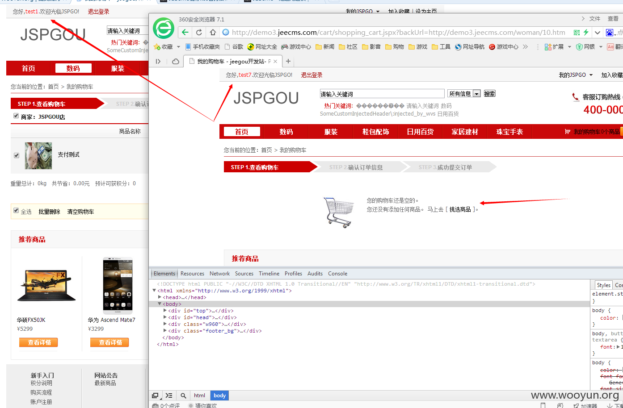Click 批量删除 in back window
The height and width of the screenshot is (408, 623).
49,212
